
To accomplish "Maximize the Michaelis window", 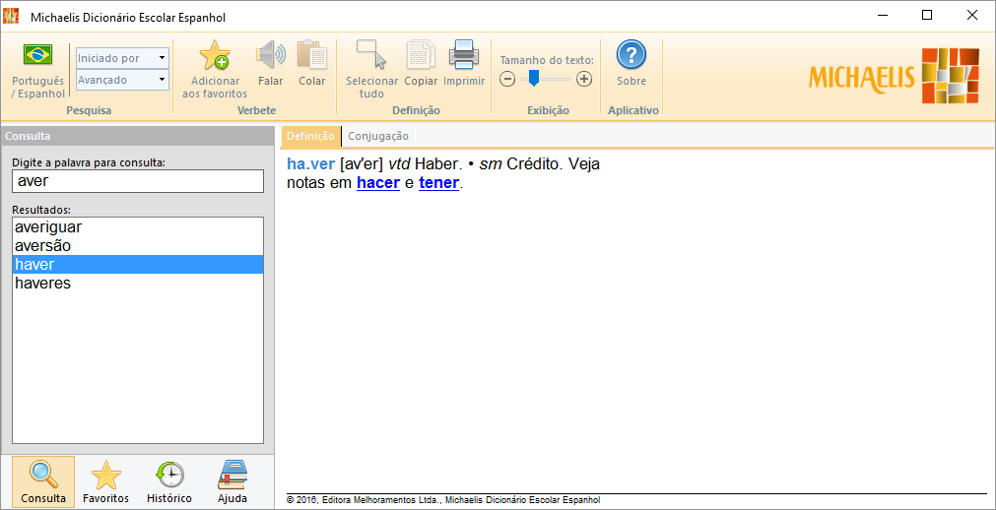I will (927, 15).
